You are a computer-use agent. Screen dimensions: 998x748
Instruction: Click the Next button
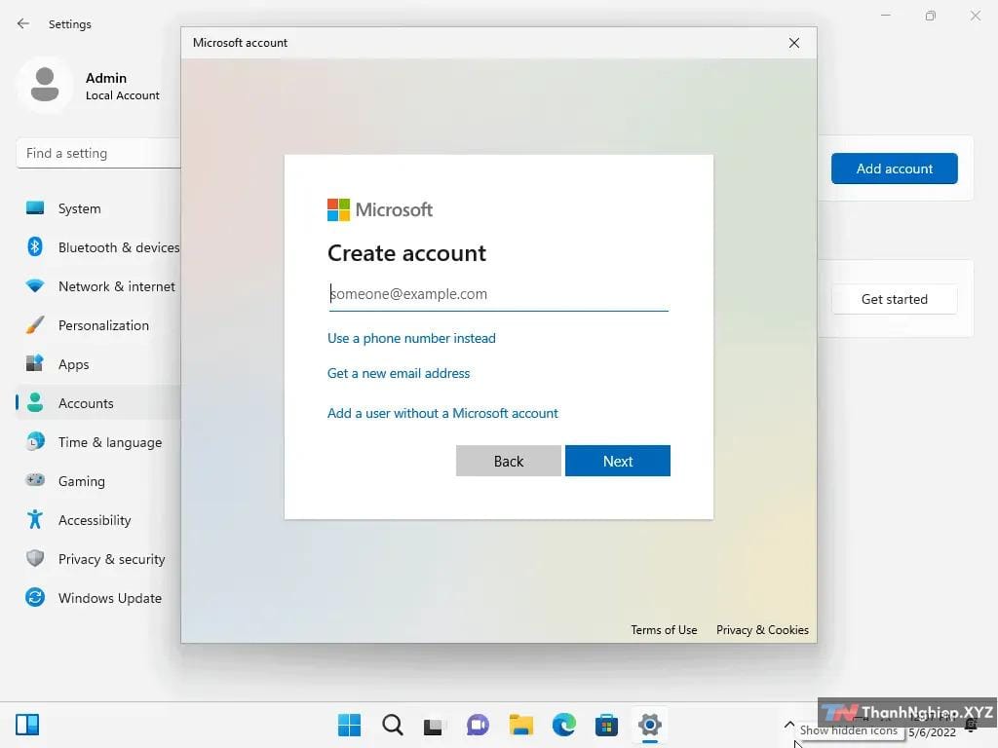617,461
